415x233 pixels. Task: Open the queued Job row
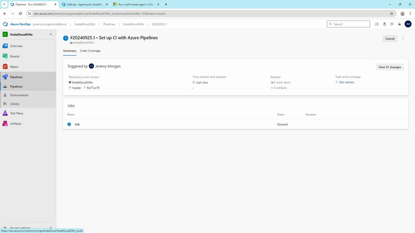(x=235, y=124)
